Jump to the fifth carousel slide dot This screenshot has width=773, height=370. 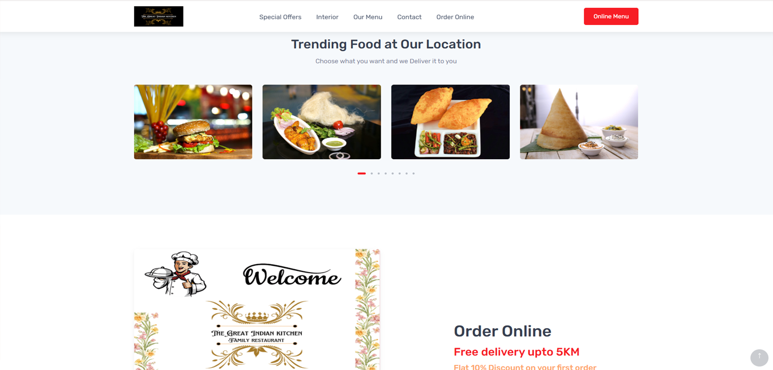tap(392, 173)
